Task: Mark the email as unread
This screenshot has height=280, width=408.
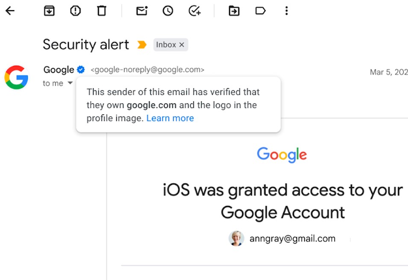Action: coord(142,11)
